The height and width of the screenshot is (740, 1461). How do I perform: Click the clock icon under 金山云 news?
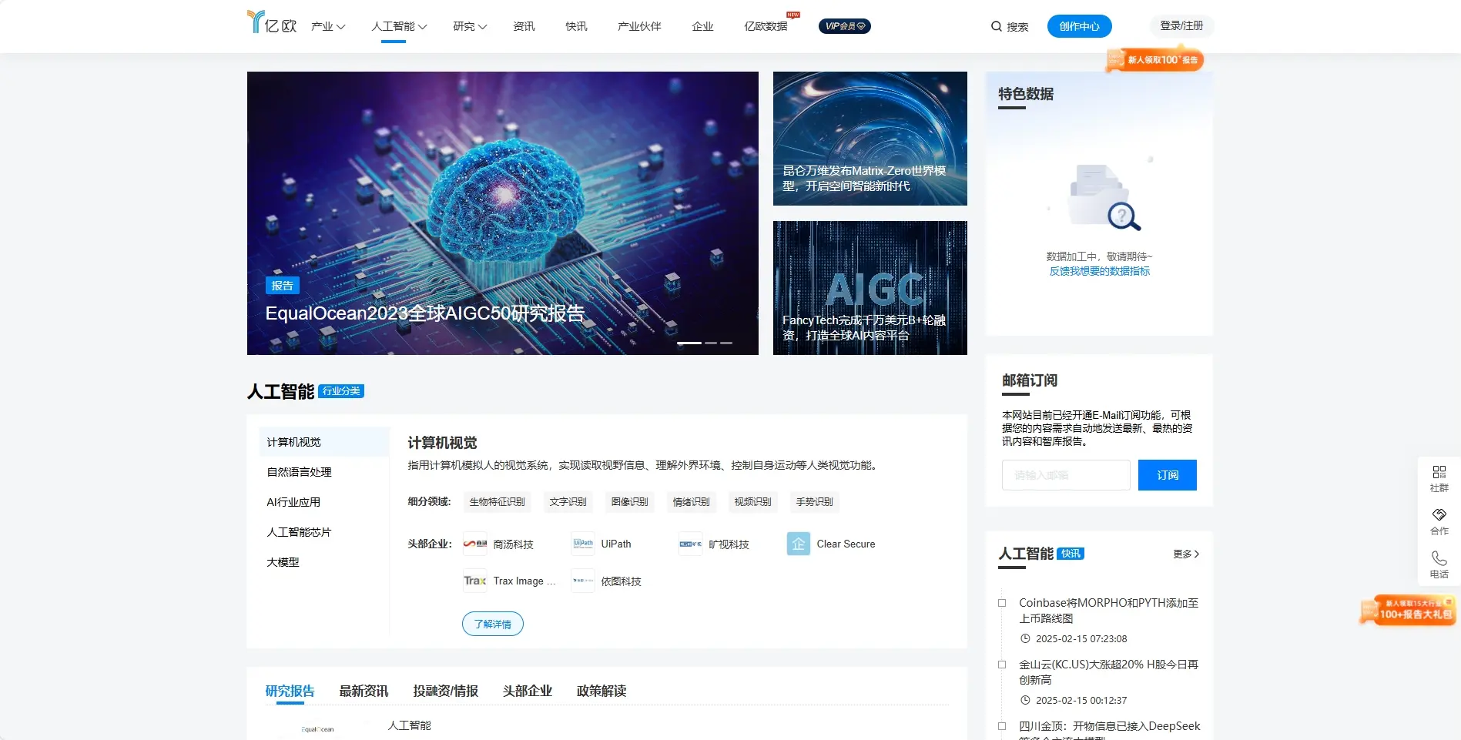click(x=1025, y=700)
